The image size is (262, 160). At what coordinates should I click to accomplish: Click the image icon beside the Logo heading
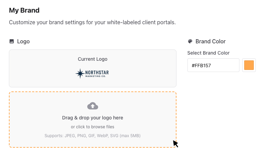[x=12, y=41]
